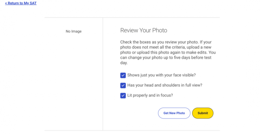The width and height of the screenshot is (260, 135).
Task: Click the vertical divider beside the photo preview
Action: coord(103,74)
